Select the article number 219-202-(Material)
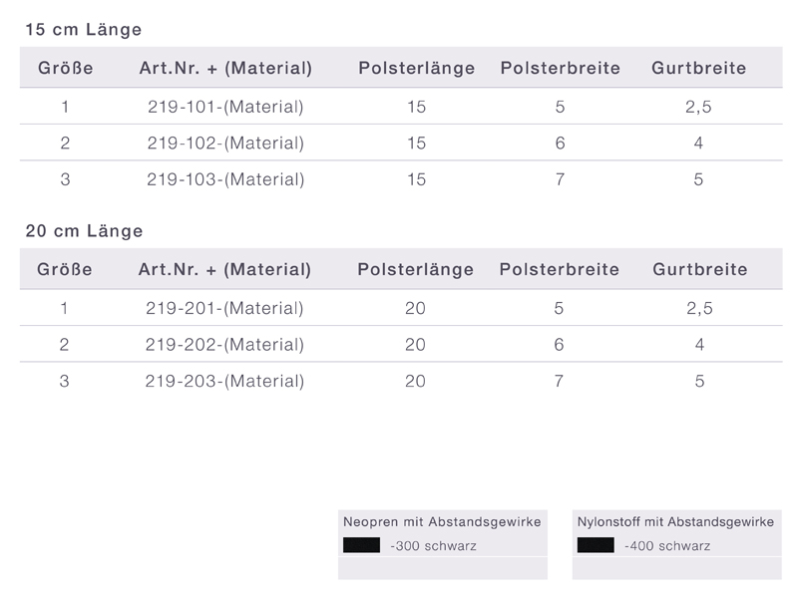 [224, 345]
